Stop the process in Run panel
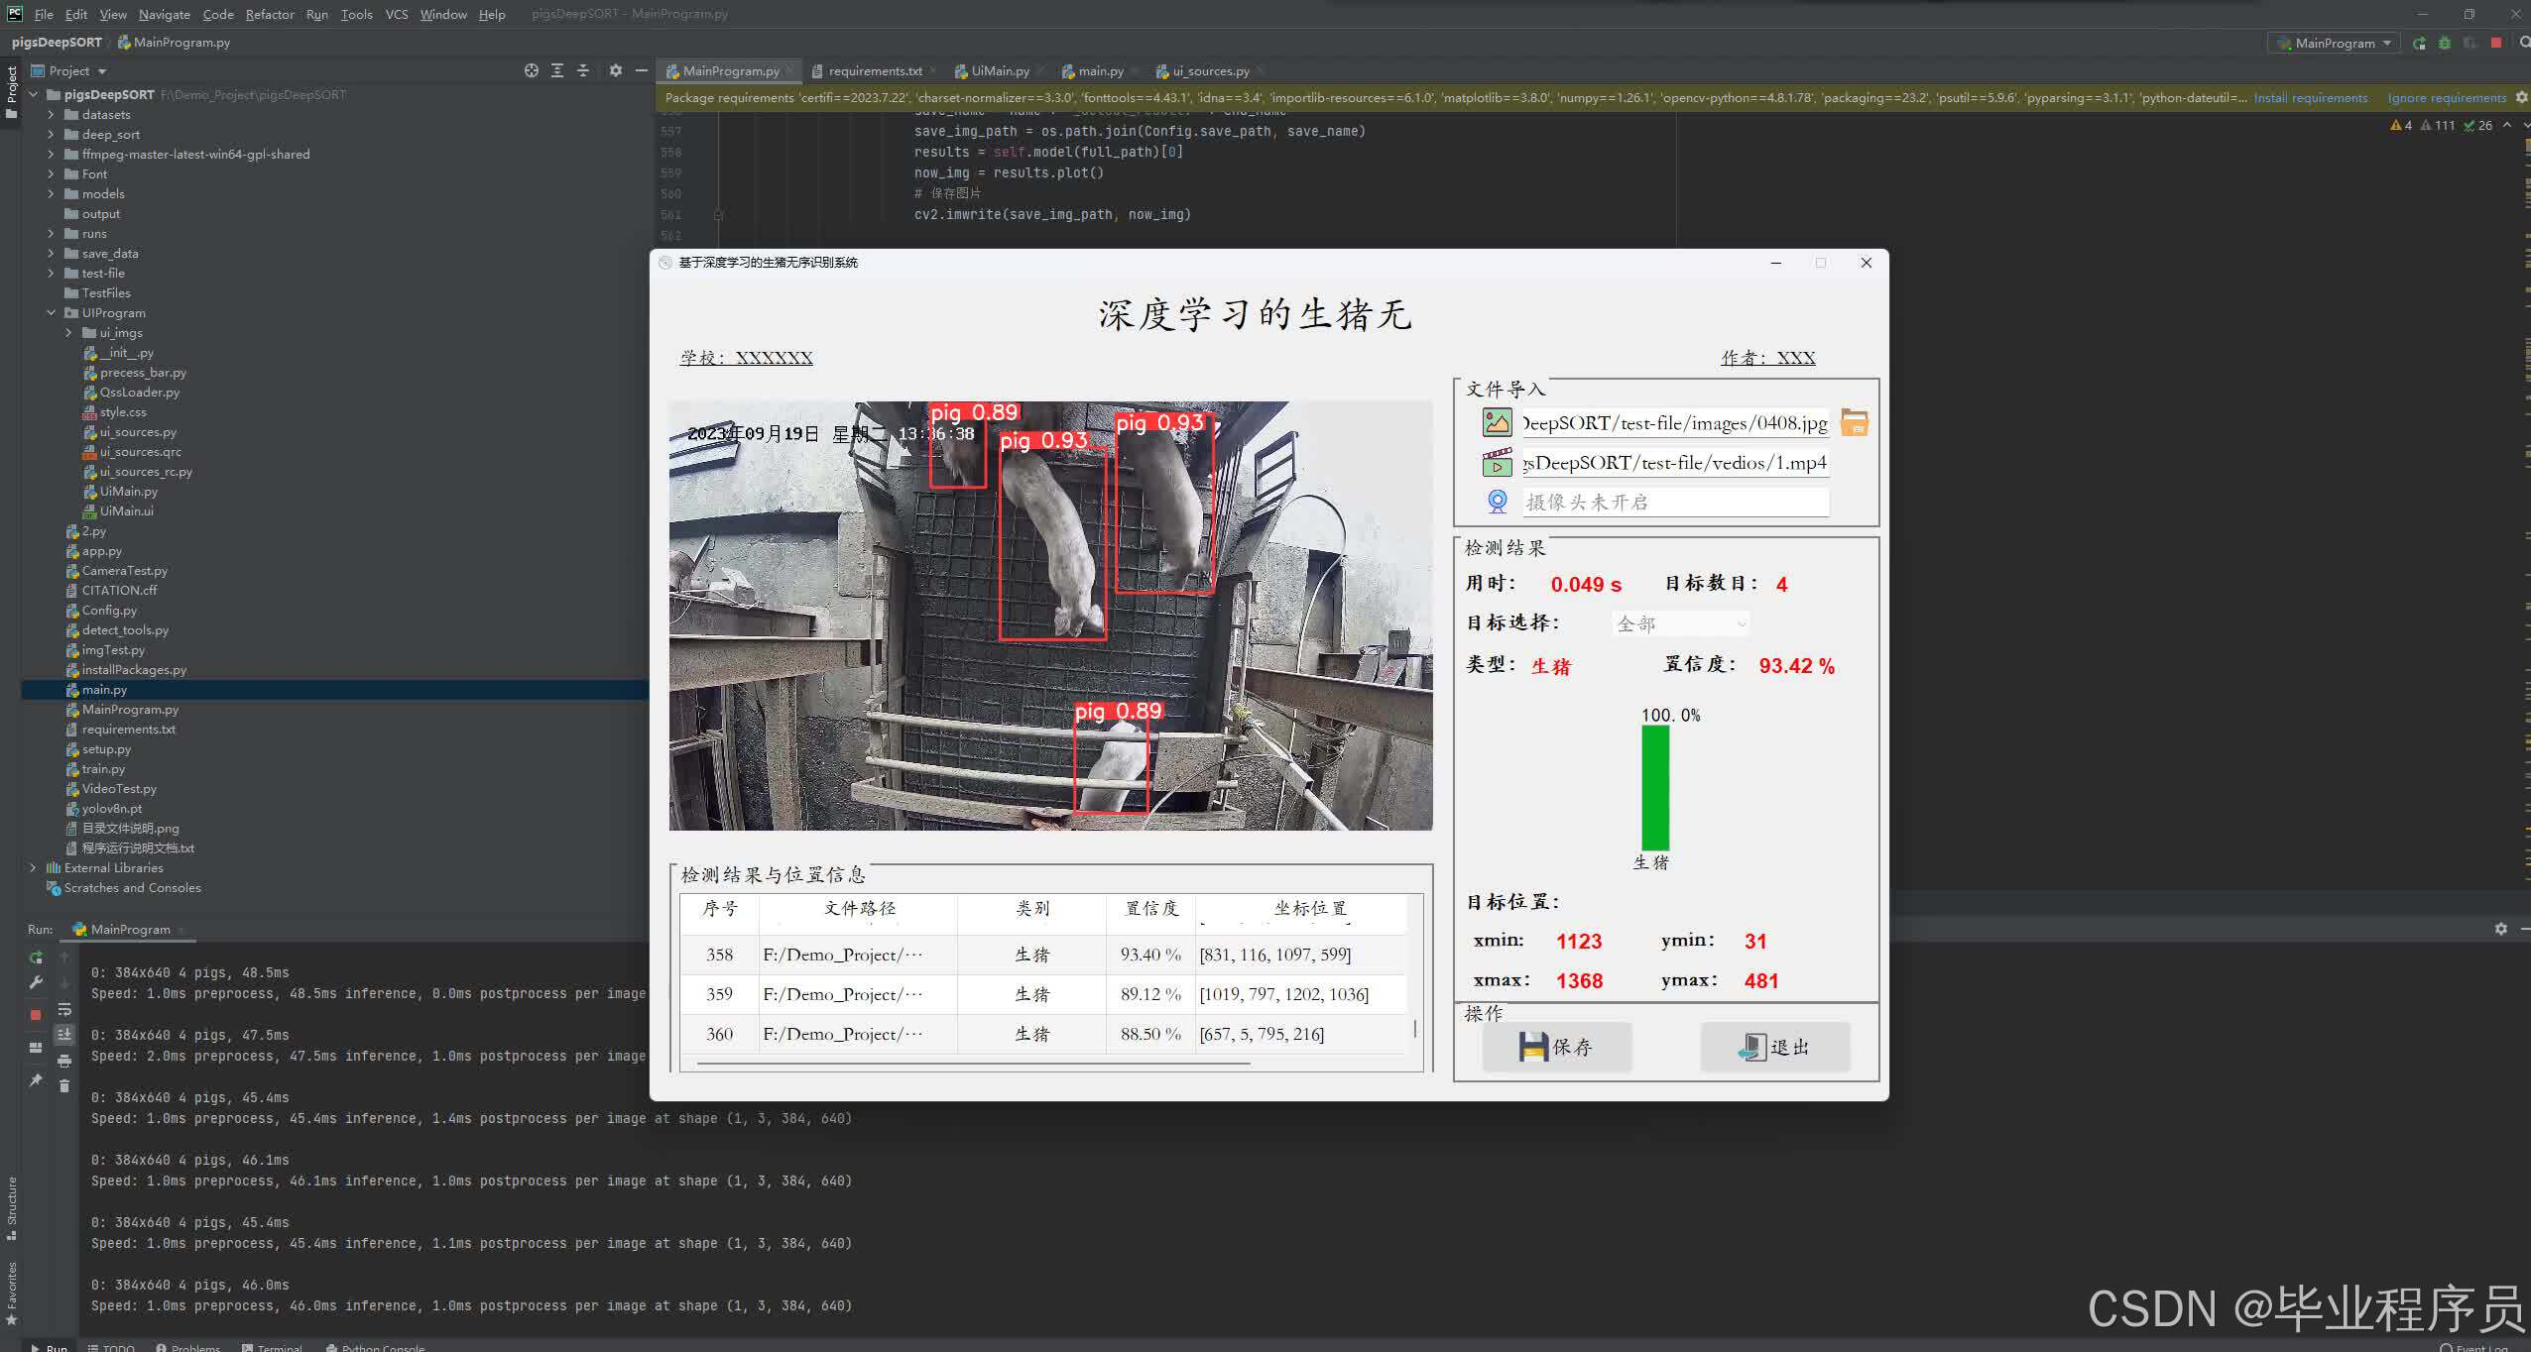 tap(36, 1014)
